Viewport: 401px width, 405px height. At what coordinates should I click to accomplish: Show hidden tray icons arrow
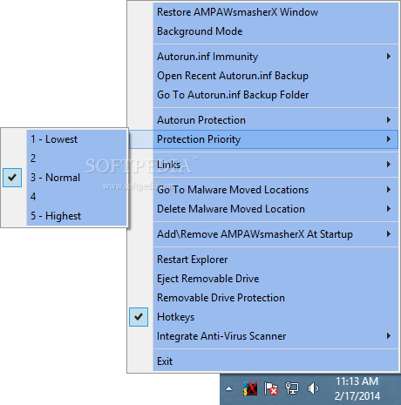click(229, 388)
